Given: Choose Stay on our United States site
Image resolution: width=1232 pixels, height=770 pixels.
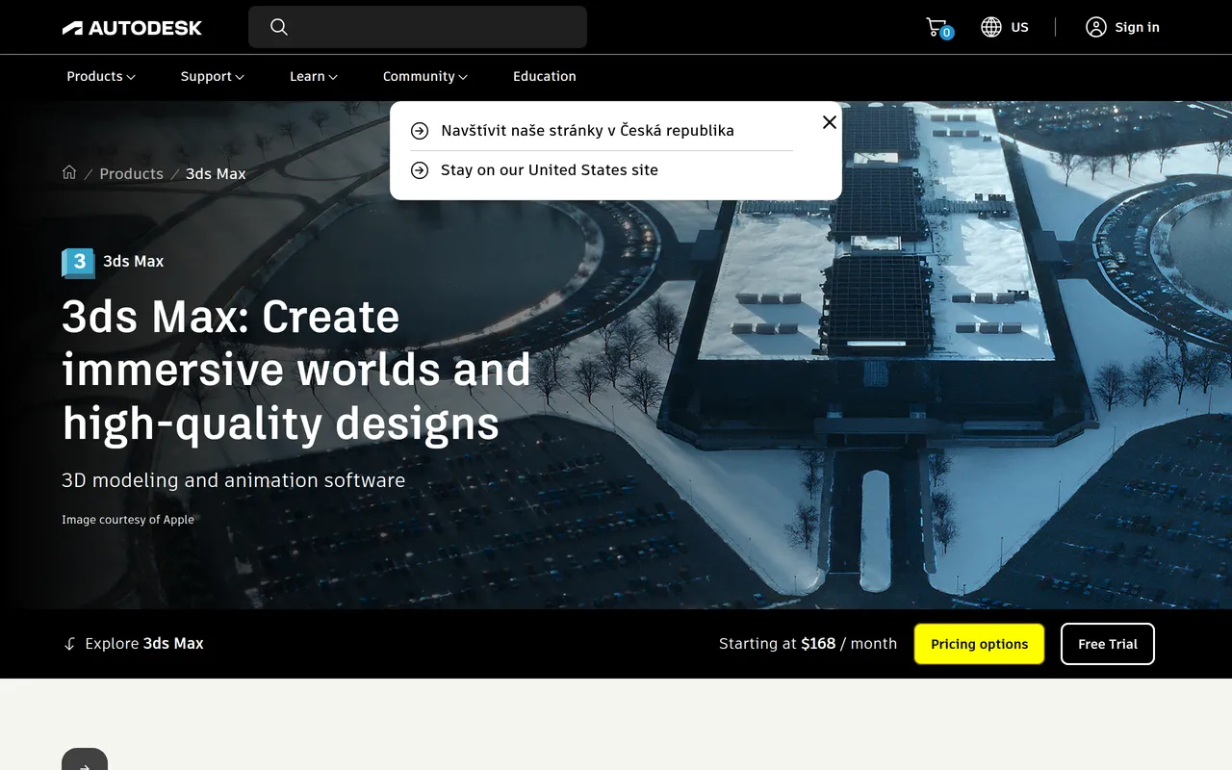Looking at the screenshot, I should pyautogui.click(x=550, y=170).
